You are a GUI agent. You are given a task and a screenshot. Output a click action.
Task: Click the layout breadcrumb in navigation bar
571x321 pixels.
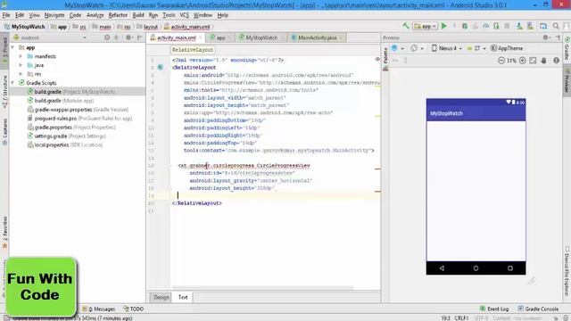[147, 27]
